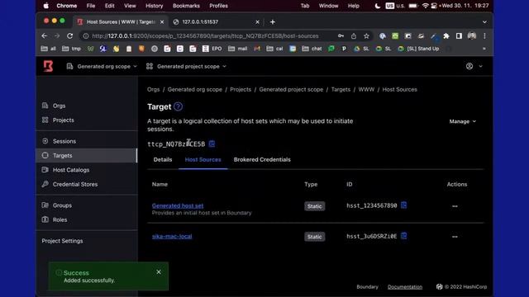Open the Profiles menu
The width and height of the screenshot is (529, 297).
(218, 6)
